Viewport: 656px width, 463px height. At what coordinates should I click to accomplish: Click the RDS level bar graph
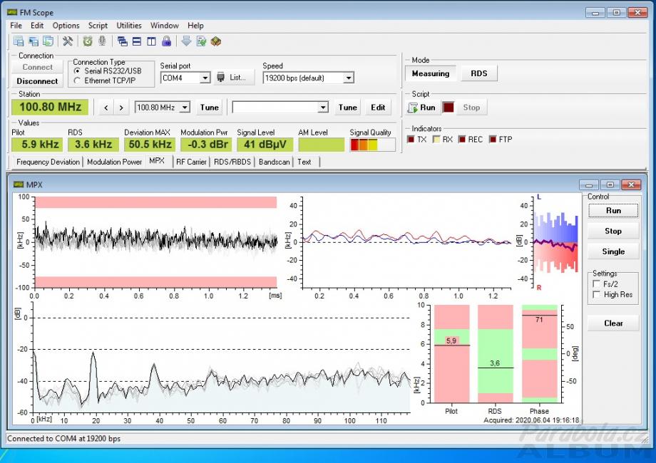496,354
